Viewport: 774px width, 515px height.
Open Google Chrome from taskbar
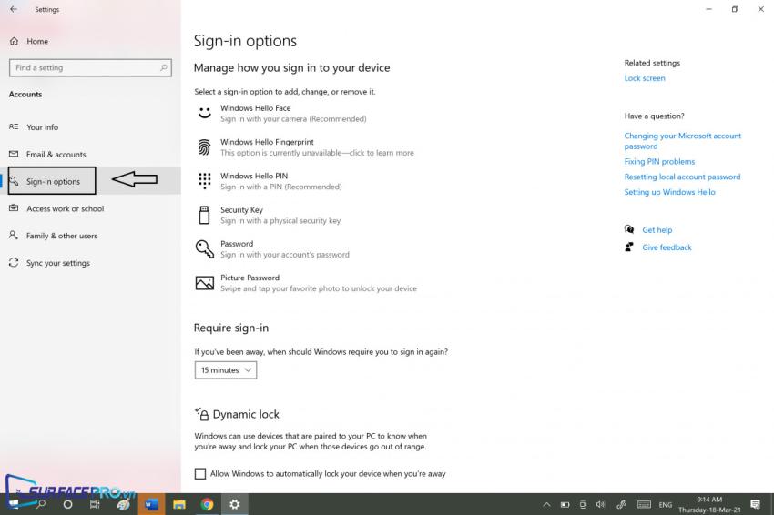pos(207,504)
